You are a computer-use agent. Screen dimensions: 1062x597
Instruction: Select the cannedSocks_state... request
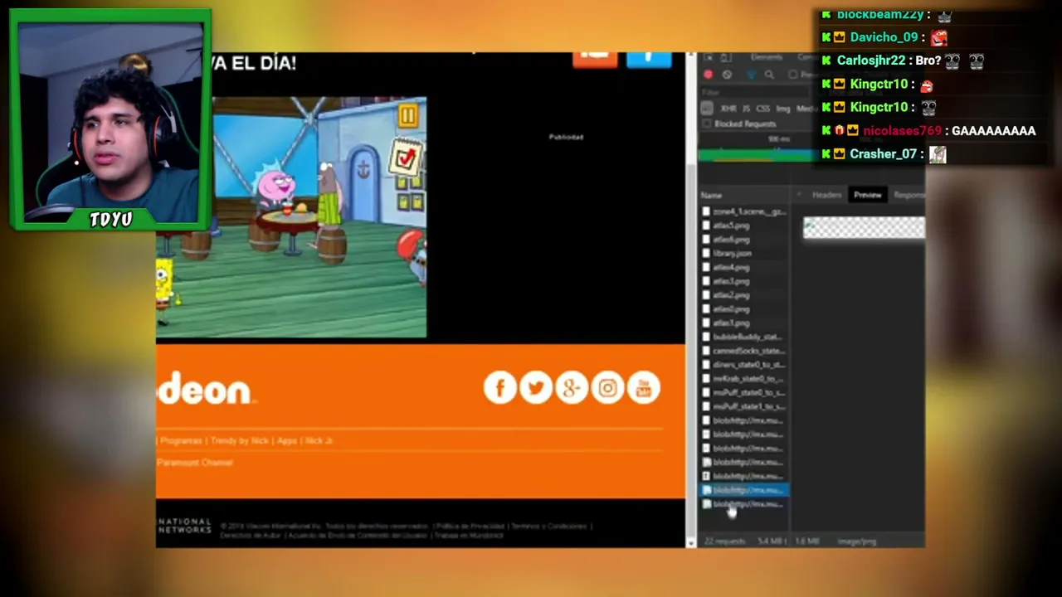(743, 352)
